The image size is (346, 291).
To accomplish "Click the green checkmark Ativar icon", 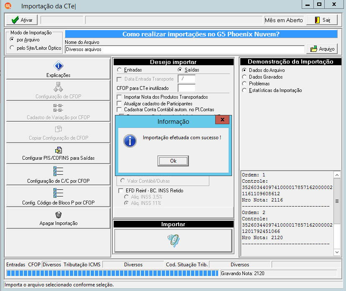I will coord(15,20).
